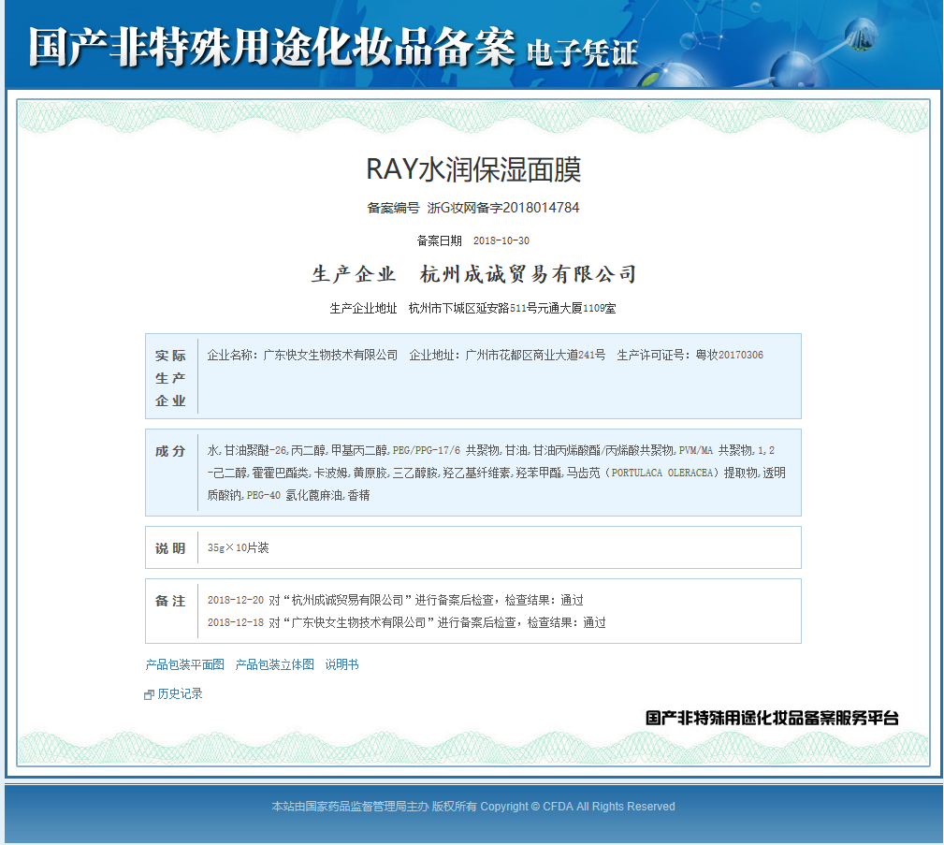Click the ingredient line ending 氢化蓖麻油, 香精
Image resolution: width=944 pixels, height=845 pixels.
pyautogui.click(x=288, y=495)
